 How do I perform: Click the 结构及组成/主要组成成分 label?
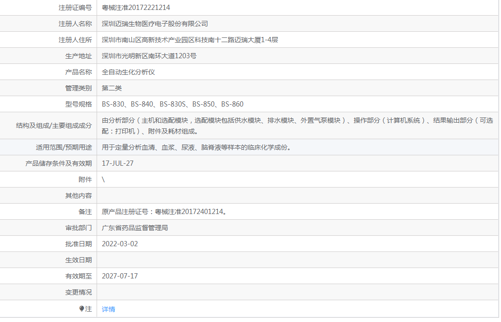tap(54, 125)
